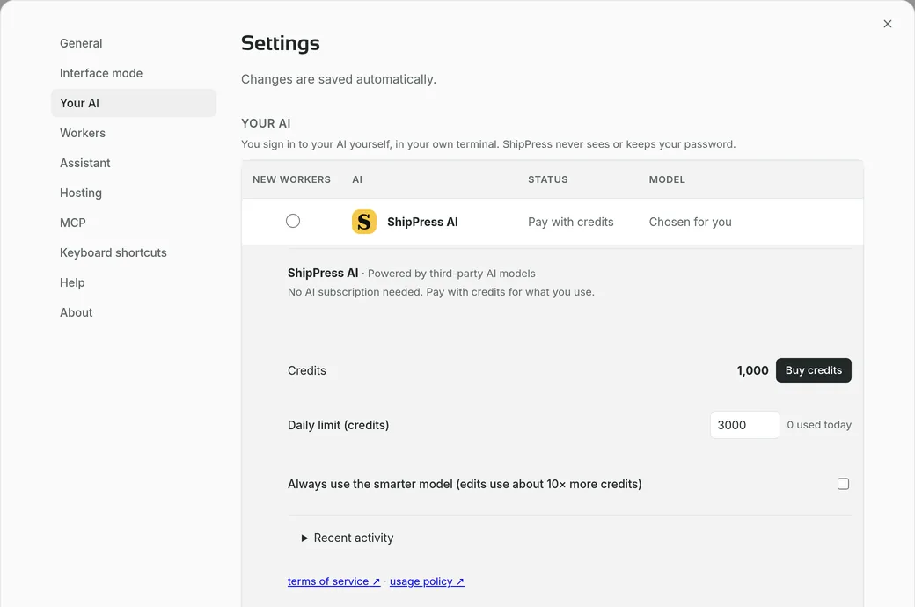Click the Settings page title
Image resolution: width=915 pixels, height=607 pixels.
click(x=280, y=43)
